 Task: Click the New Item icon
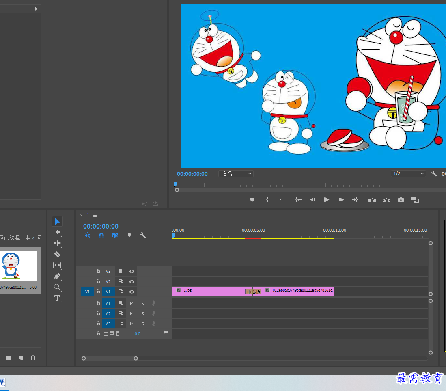tap(22, 358)
